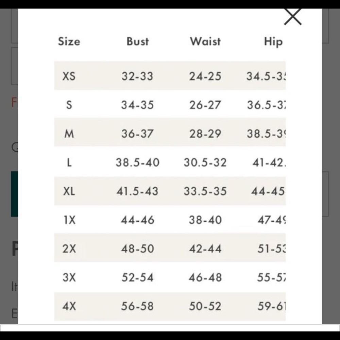This screenshot has height=340, width=340.
Task: Select the L size row label
Action: click(69, 163)
